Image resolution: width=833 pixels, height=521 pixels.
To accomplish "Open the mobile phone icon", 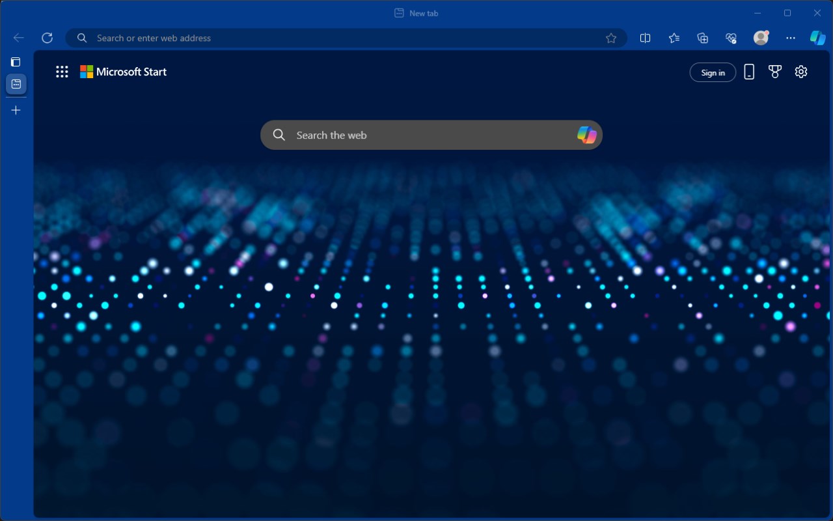I will click(x=749, y=72).
